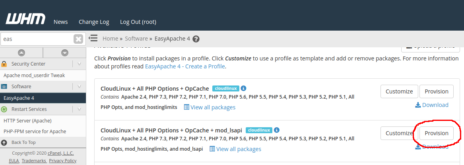Click profile title CloudLinux + All PHP Options + OpCache
This screenshot has width=464, height=165.
point(155,88)
